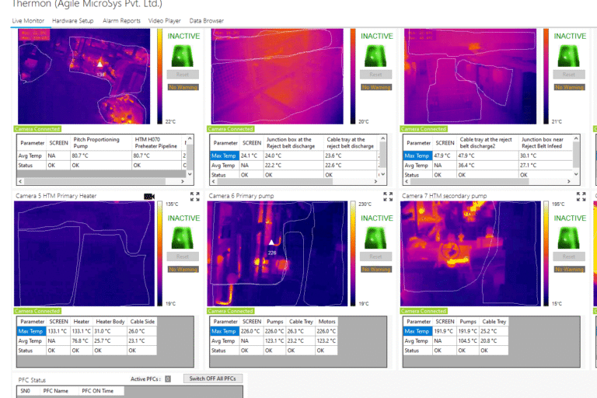Screen dimensions: 597x398
Task: Click down arrow of Junction box reject belt table
Action: point(382,174)
